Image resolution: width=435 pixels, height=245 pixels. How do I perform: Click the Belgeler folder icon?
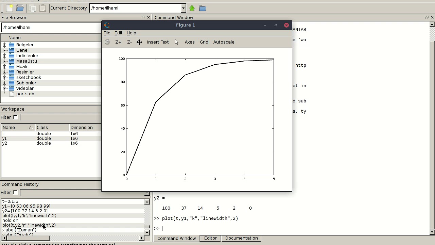(x=12, y=45)
